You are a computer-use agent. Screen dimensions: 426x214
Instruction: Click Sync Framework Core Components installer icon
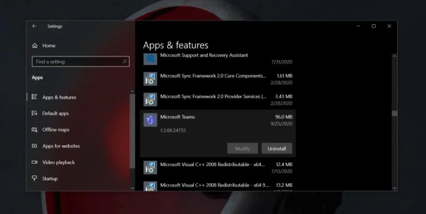[x=150, y=79]
